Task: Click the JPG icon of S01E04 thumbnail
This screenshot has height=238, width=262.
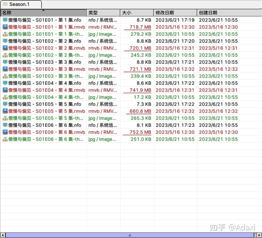Action: point(5,97)
